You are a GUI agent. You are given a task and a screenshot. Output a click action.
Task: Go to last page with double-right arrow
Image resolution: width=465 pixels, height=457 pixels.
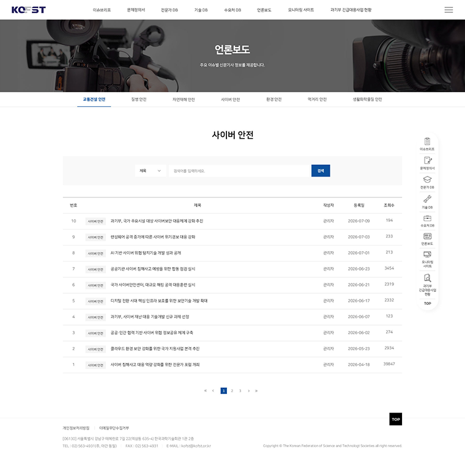click(x=256, y=390)
